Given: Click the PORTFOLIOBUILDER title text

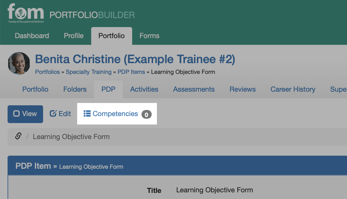Looking at the screenshot, I should (x=92, y=15).
